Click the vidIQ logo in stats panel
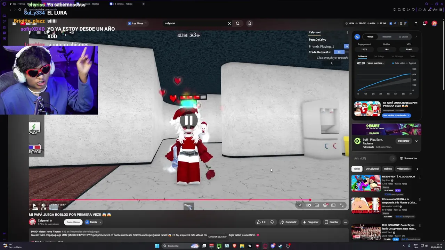This screenshot has width=445, height=250. coord(357,36)
